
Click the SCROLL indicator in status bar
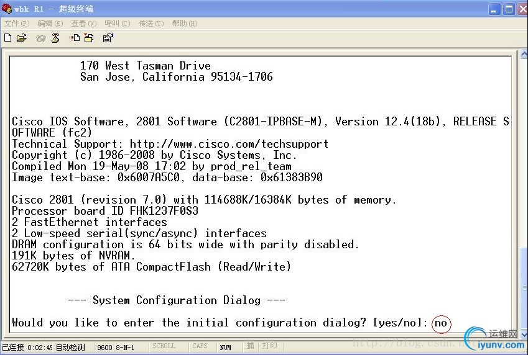(164, 346)
